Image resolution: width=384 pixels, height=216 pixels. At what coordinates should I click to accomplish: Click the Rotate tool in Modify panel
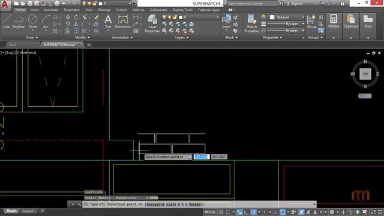pyautogui.click(x=76, y=17)
